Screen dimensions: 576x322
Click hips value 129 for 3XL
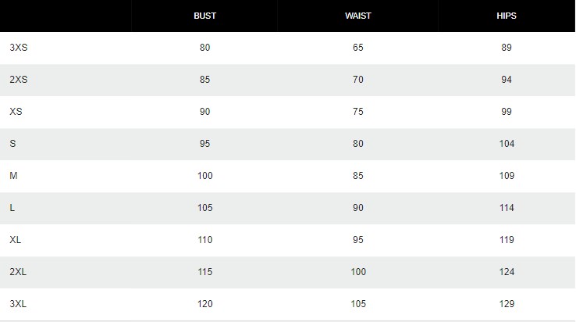click(507, 303)
